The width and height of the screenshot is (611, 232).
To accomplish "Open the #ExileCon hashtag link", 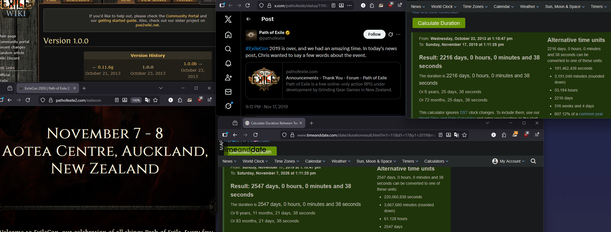I will [257, 48].
